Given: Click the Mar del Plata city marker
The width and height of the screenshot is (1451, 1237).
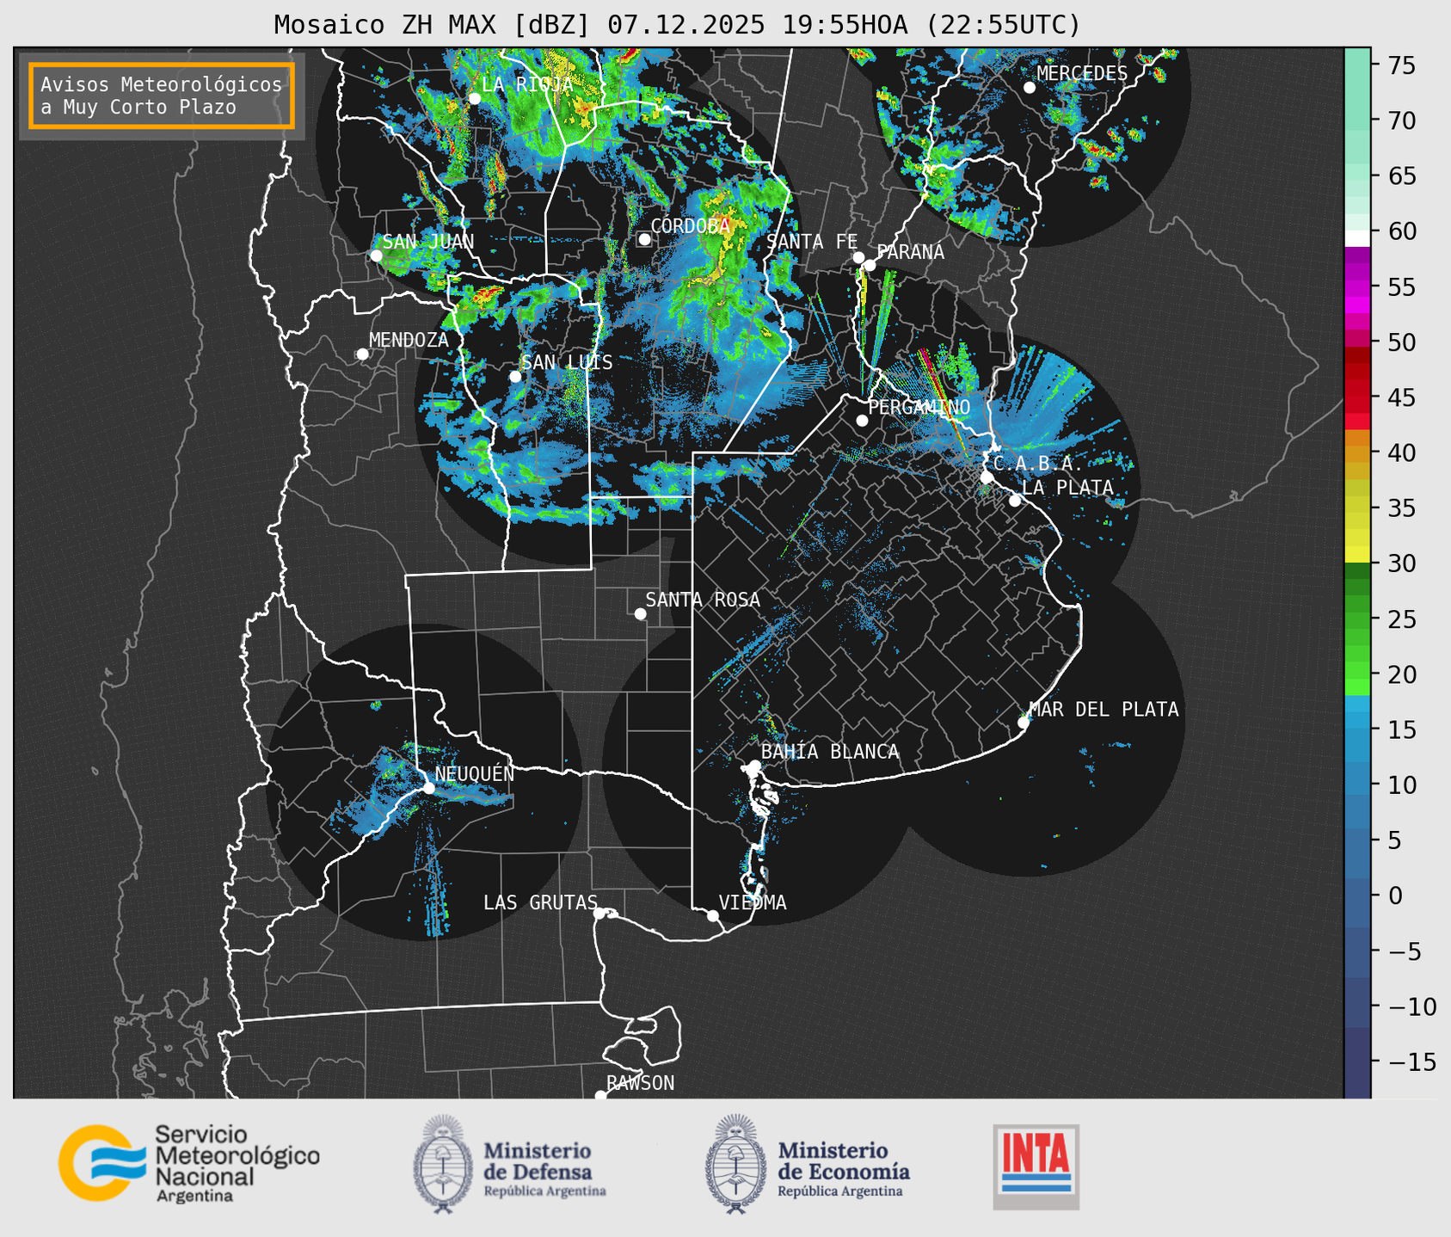Looking at the screenshot, I should click(1024, 723).
